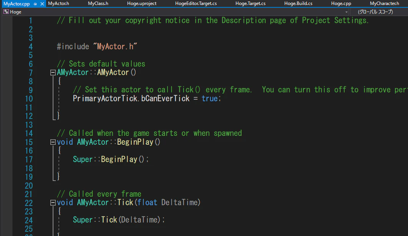This screenshot has height=236, width=408.
Task: Close the MyActor.cpp tab
Action: [x=42, y=4]
